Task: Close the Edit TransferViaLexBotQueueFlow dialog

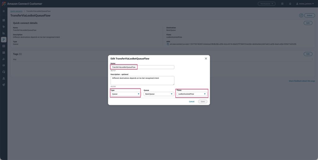Action: tap(206, 59)
